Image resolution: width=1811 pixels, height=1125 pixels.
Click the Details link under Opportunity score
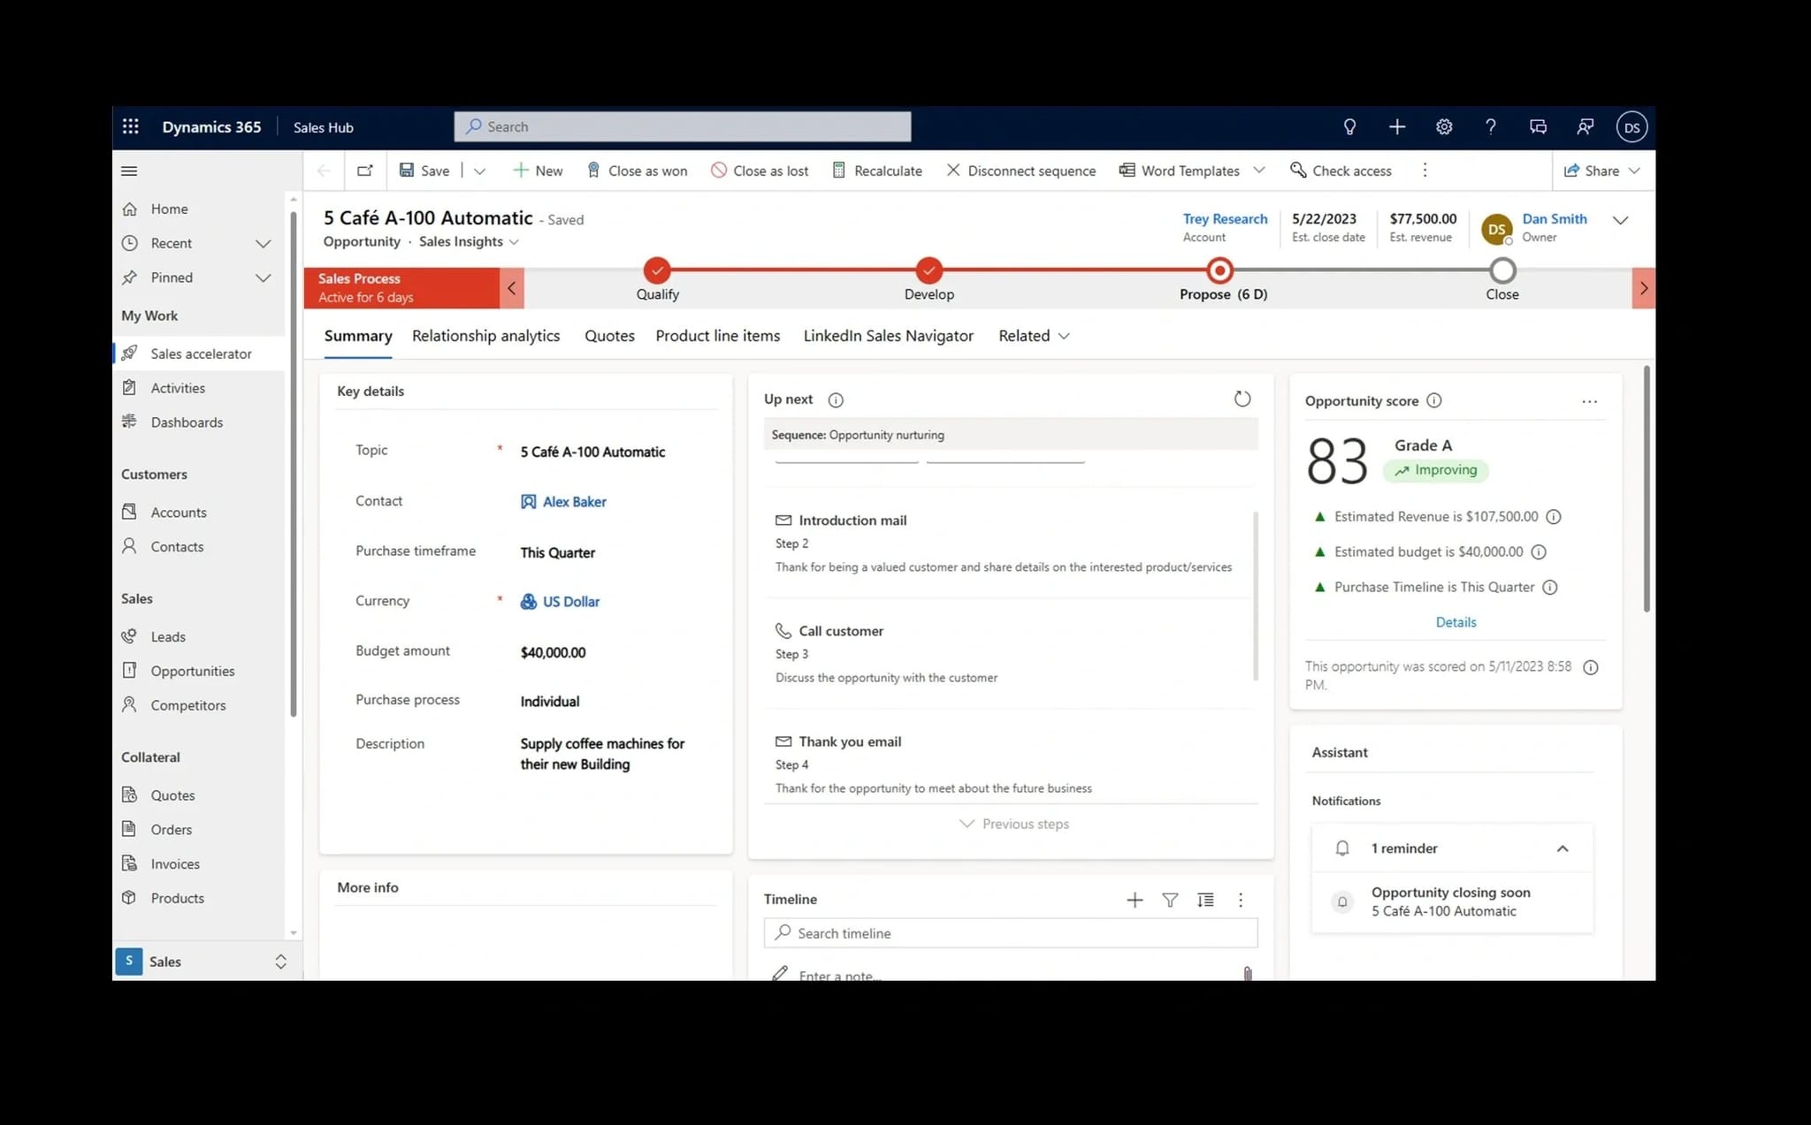point(1456,621)
